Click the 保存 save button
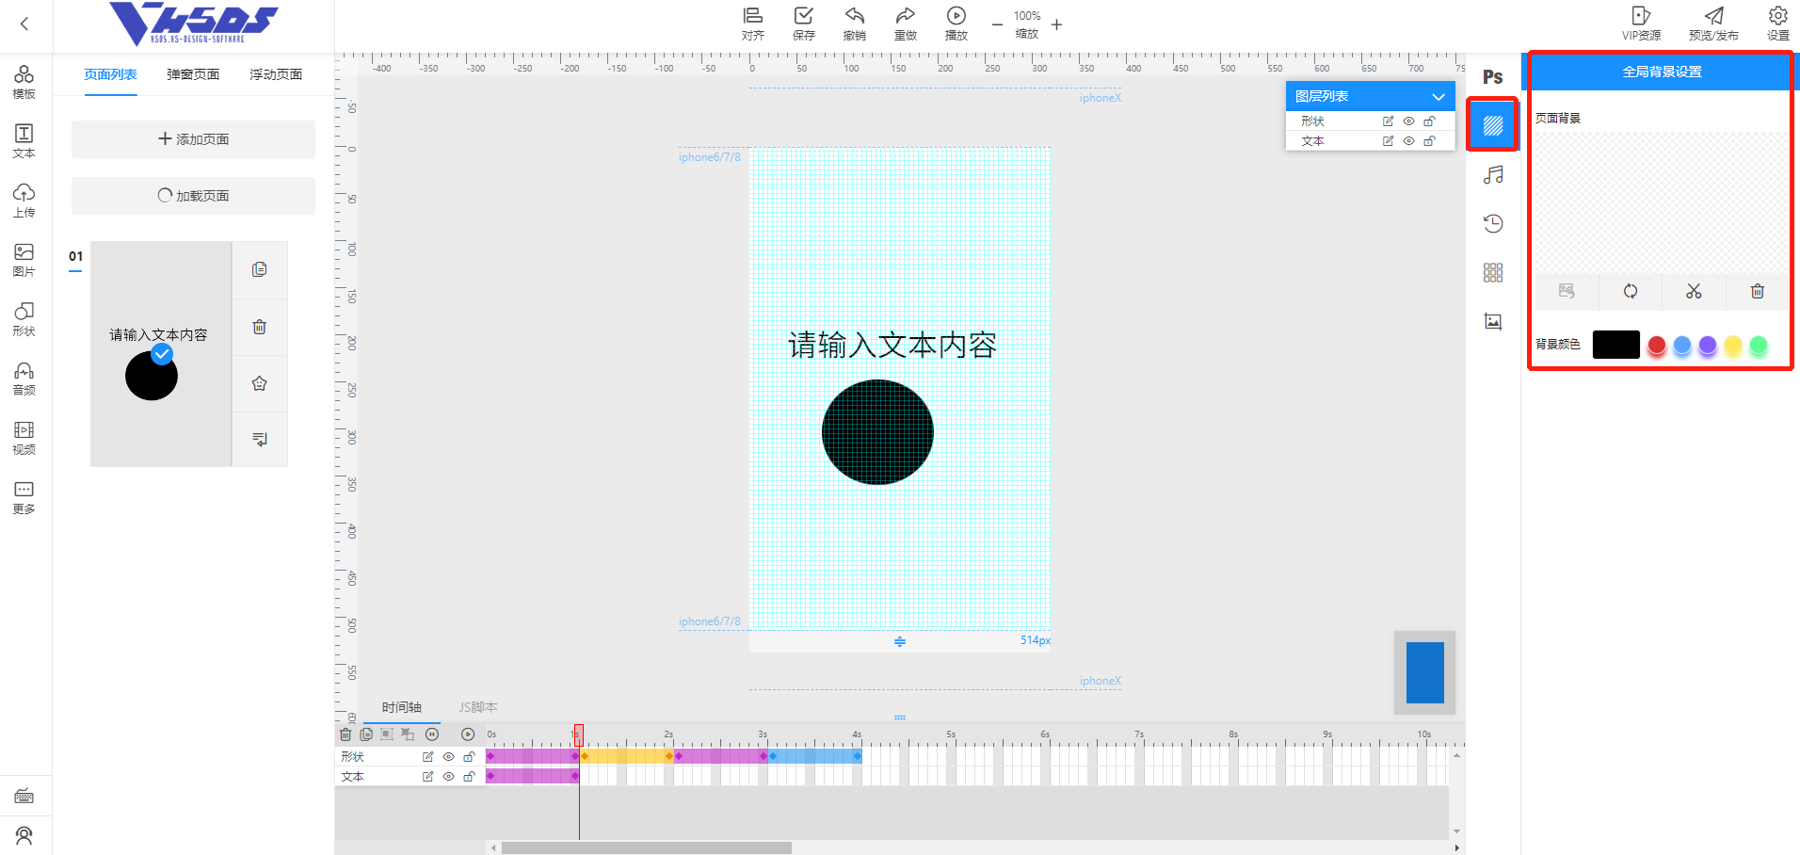Image resolution: width=1800 pixels, height=855 pixels. click(x=804, y=24)
